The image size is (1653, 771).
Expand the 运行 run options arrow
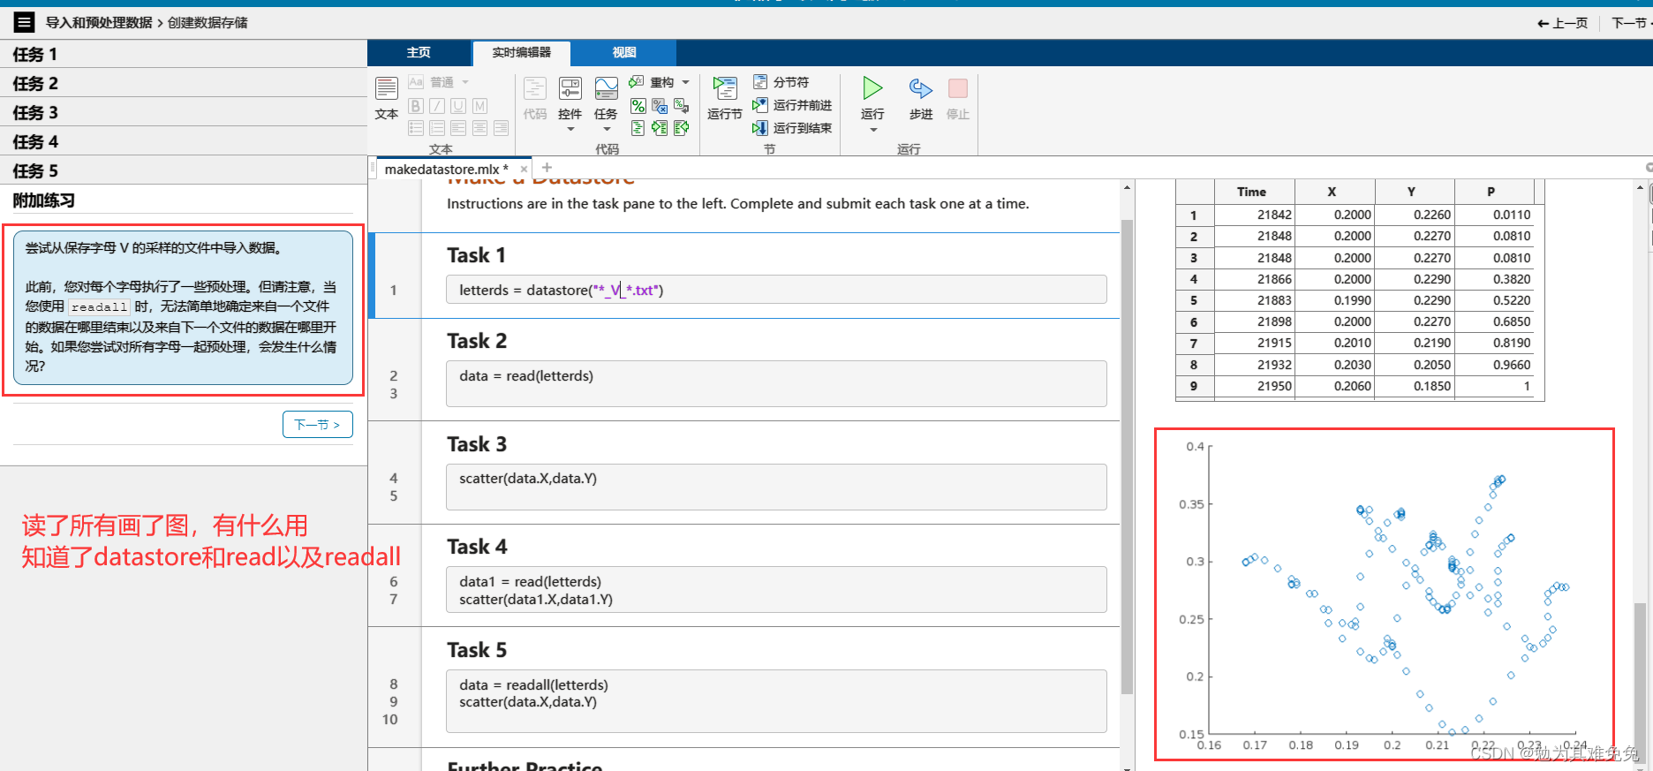click(x=873, y=130)
